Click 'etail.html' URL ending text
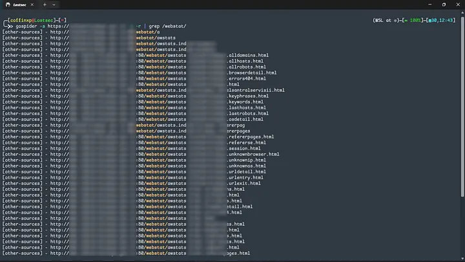465x262 pixels. click(x=240, y=207)
